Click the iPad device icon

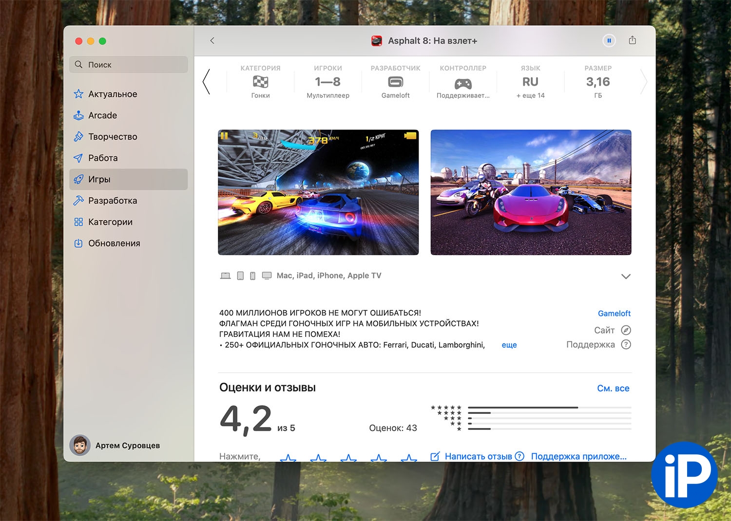coord(240,276)
